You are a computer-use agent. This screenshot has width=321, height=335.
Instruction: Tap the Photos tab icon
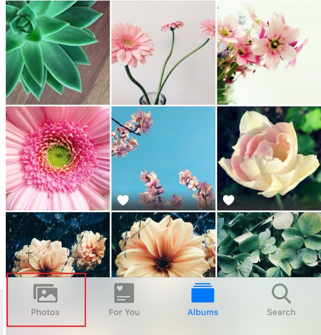pos(45,293)
